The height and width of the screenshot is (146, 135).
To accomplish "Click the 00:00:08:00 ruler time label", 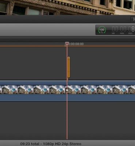I will 76,44.
